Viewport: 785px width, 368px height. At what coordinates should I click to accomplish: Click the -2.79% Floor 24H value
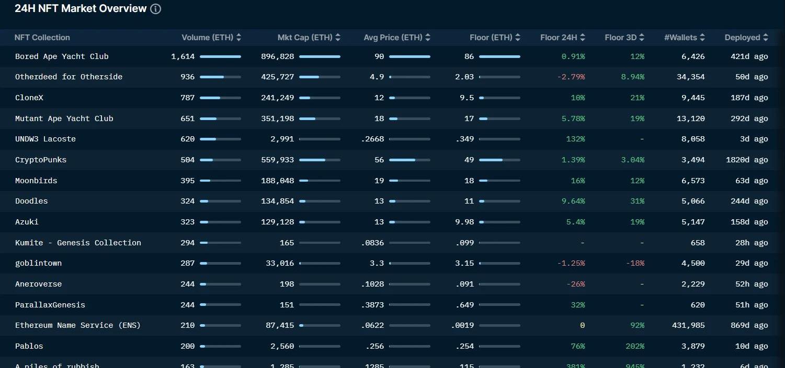coord(571,77)
